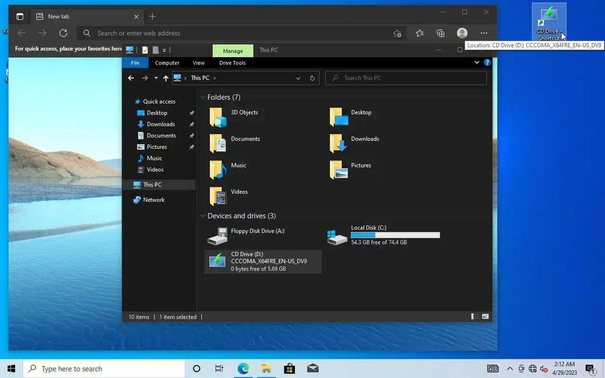Select Quick access in navigation pane

(159, 102)
